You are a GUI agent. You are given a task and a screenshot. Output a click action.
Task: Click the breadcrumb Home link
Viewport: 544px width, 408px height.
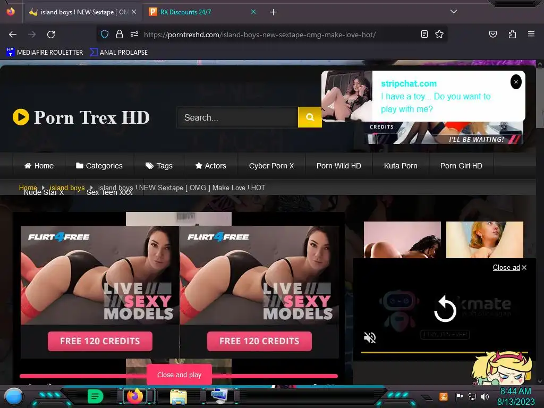(28, 188)
